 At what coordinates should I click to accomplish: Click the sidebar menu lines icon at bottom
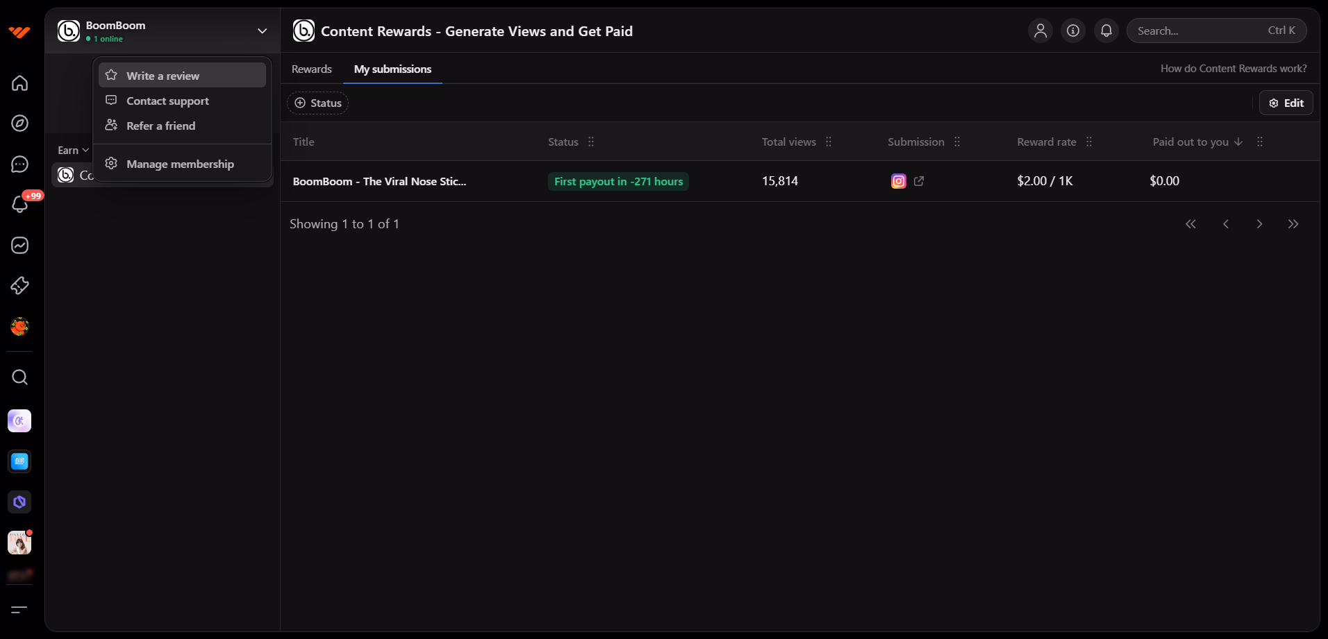19,609
